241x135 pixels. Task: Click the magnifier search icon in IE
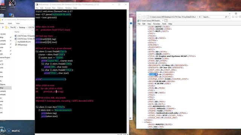coord(226,17)
